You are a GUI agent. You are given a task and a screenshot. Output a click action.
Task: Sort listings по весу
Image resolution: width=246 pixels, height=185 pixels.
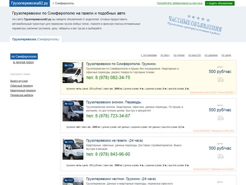[165, 55]
